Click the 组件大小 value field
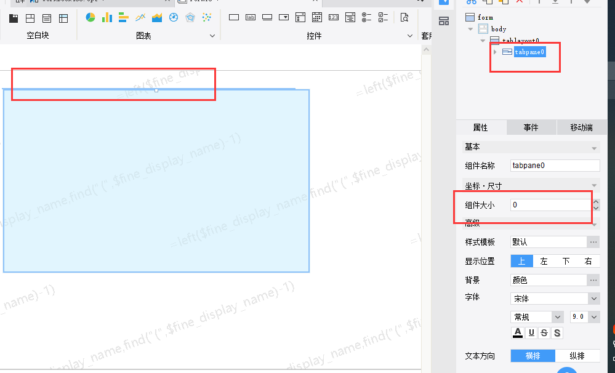615x373 pixels. [551, 205]
